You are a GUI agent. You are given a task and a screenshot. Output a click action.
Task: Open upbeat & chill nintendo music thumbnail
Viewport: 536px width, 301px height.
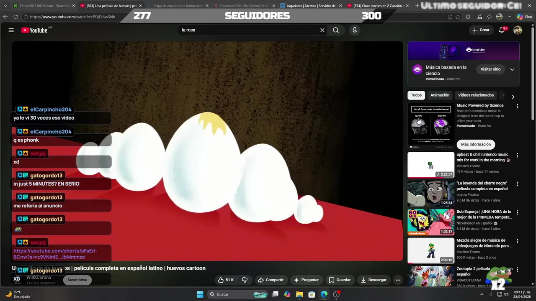tap(431, 165)
